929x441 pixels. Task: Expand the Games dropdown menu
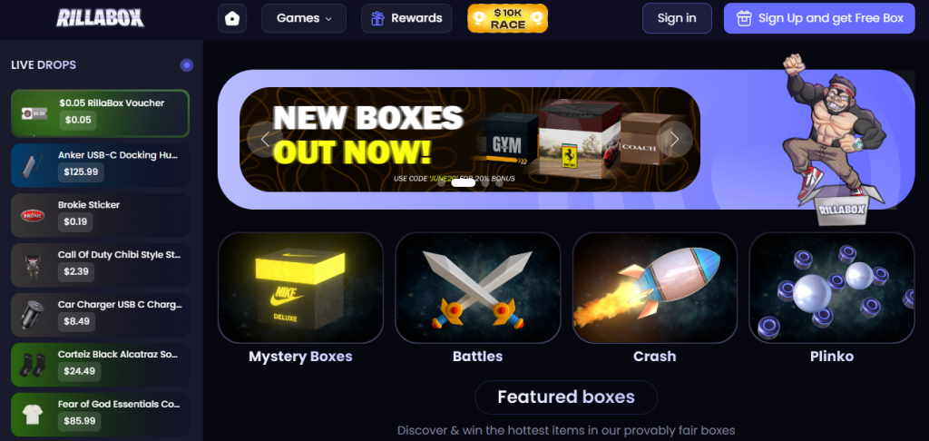click(x=304, y=18)
